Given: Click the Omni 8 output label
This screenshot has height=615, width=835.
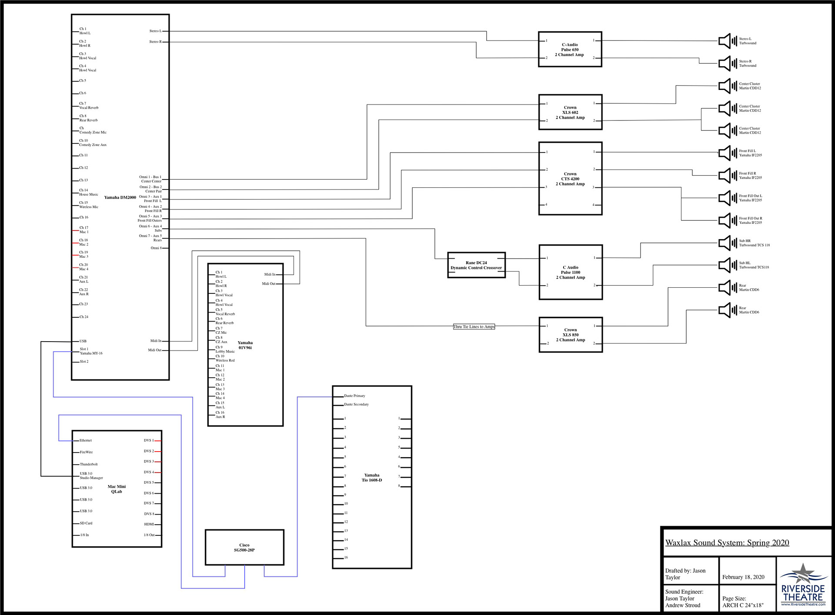Looking at the screenshot, I should [156, 248].
